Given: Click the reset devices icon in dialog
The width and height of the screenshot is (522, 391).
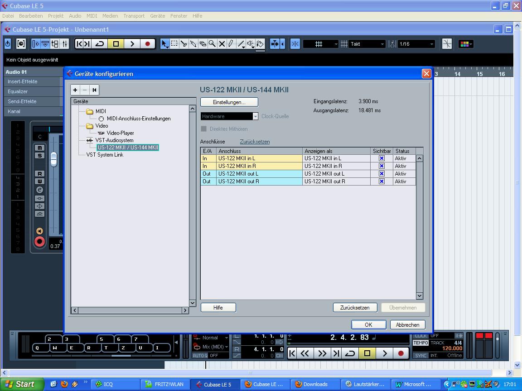Looking at the screenshot, I should [x=95, y=90].
